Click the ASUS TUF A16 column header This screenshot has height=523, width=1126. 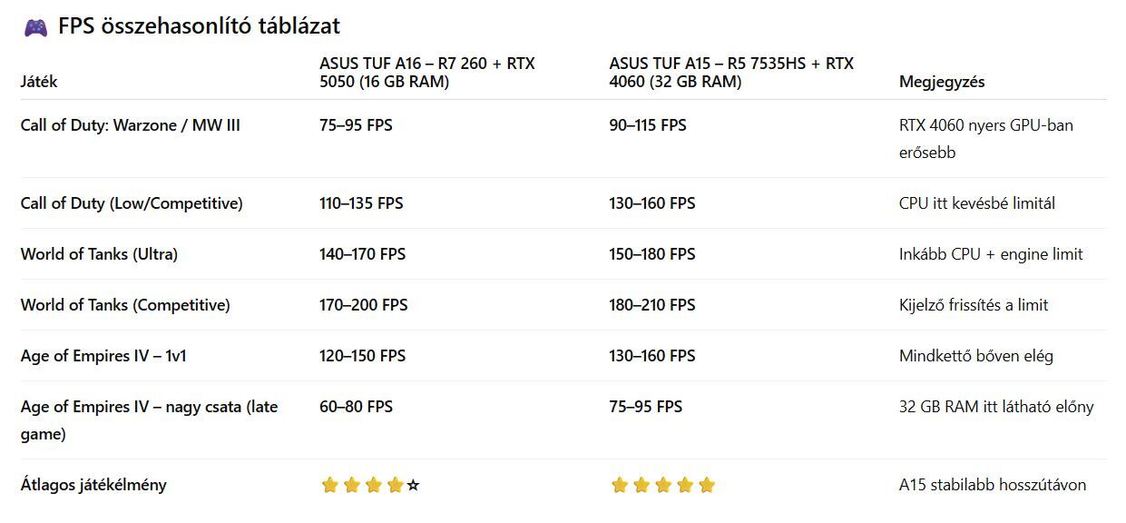click(426, 73)
